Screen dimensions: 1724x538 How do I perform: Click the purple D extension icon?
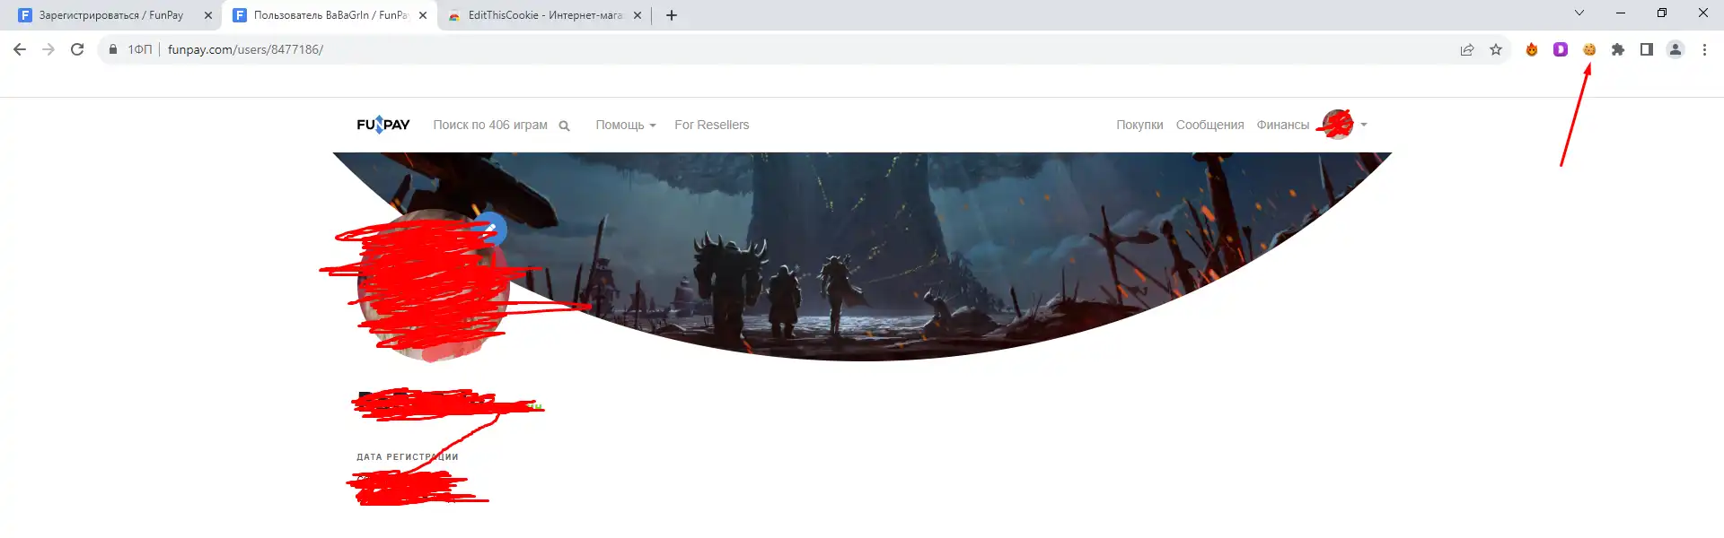click(1561, 49)
